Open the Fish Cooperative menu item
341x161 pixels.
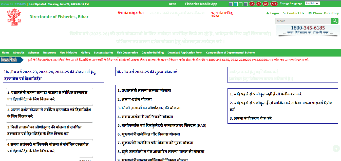click(127, 53)
